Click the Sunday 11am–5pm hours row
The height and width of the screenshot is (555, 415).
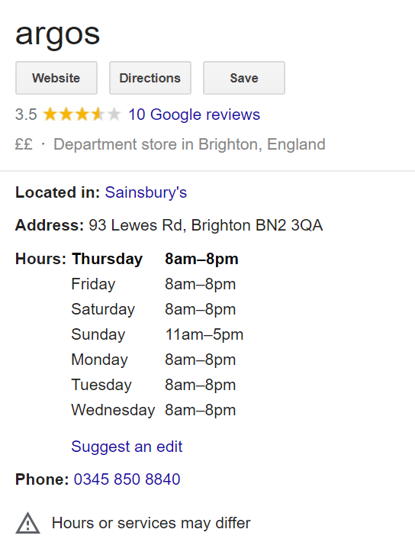[x=157, y=334]
